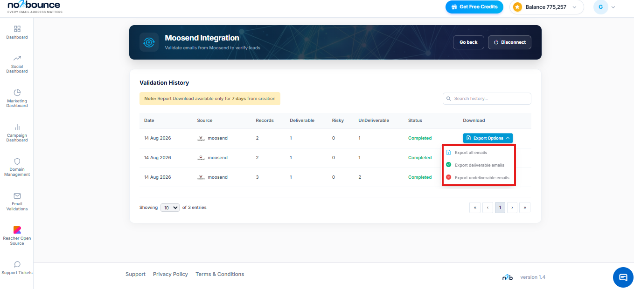Click the Moosend Integration header icon
Screen dimensions: 634x289
(149, 42)
